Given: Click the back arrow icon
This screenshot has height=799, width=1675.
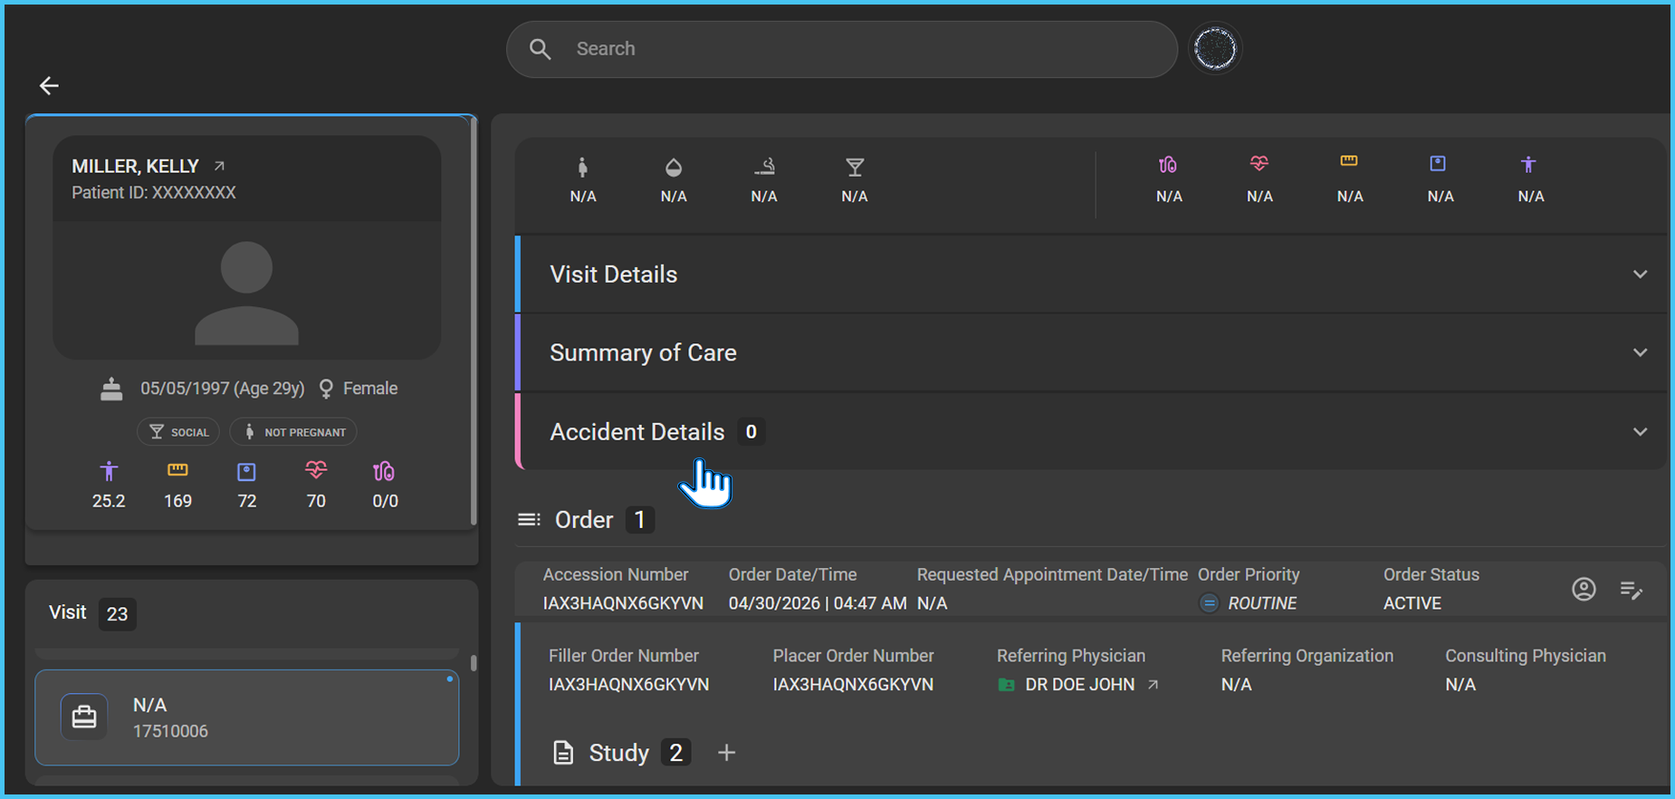Looking at the screenshot, I should [x=49, y=85].
